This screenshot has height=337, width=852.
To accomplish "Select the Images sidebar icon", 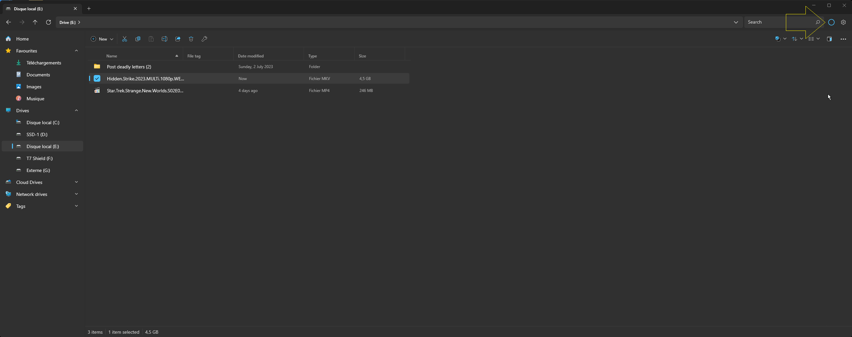I will (19, 87).
